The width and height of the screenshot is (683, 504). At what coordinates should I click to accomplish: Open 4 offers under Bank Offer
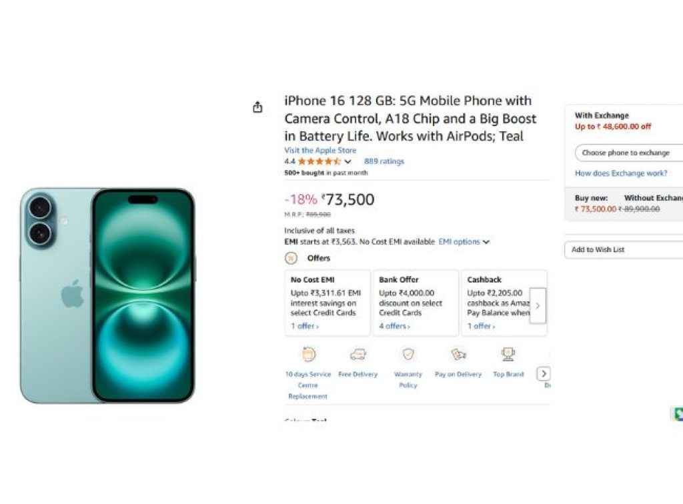tap(393, 326)
